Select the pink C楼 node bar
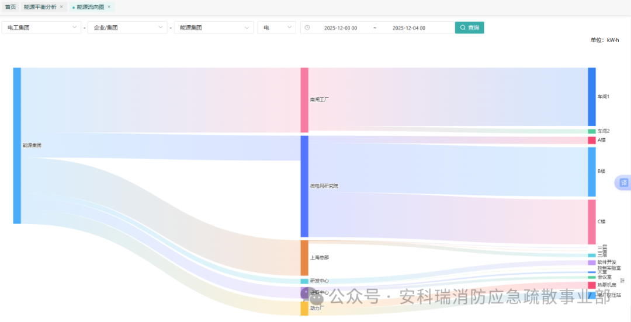 (x=591, y=222)
